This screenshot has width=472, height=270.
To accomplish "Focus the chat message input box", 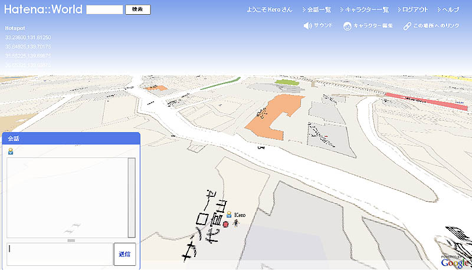I will 60,254.
